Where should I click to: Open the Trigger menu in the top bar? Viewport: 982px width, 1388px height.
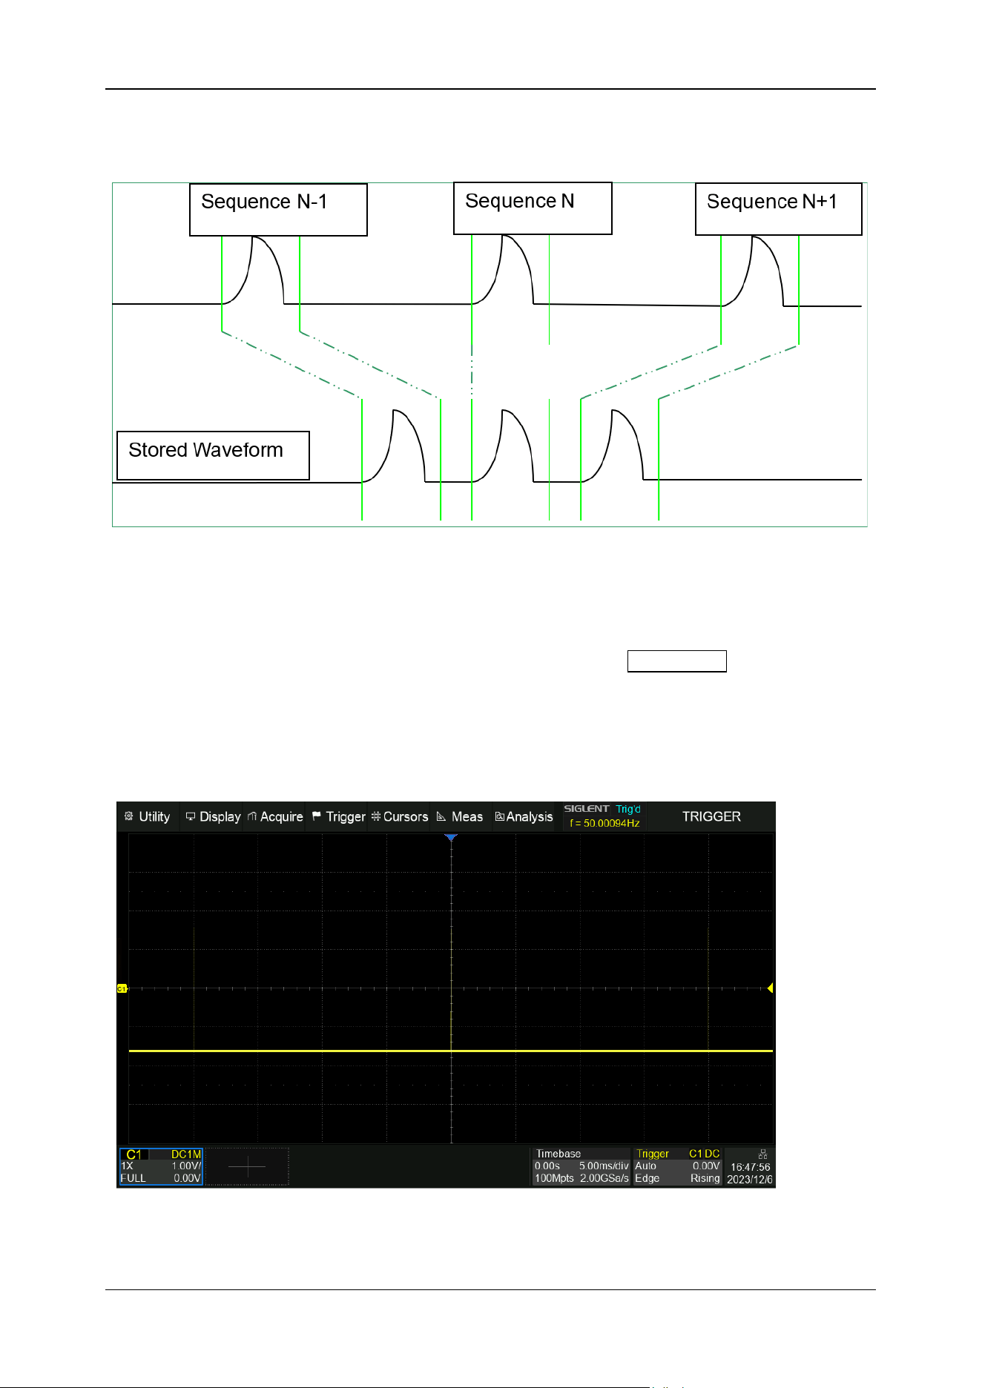click(x=339, y=816)
